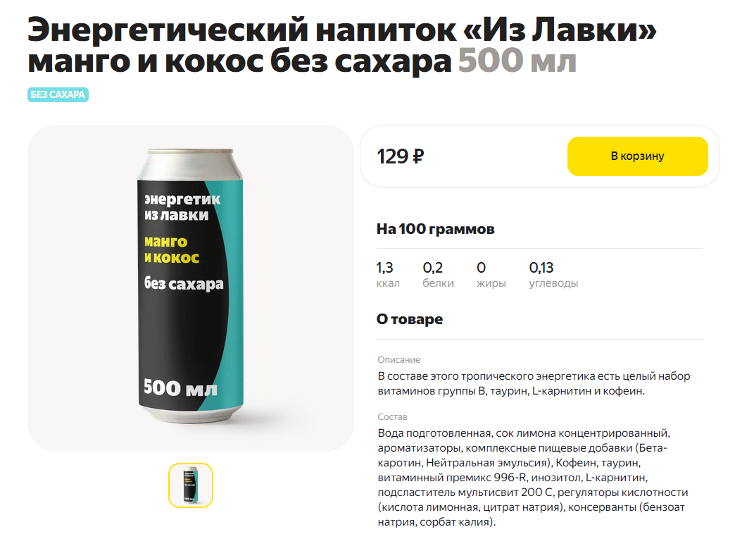The image size is (754, 539).
Task: Click the энергетик из лавки text on the can
Action: point(182,207)
